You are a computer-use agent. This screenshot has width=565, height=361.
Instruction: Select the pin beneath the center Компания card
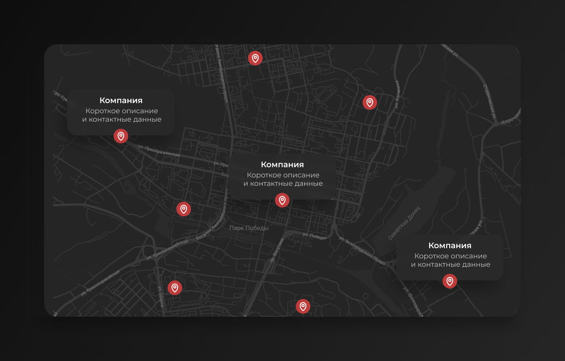point(282,200)
